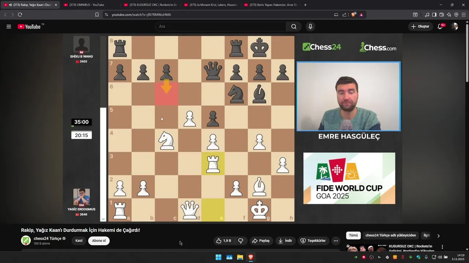Open the KURSUSUZ OKC recommended video thumbnail
The width and height of the screenshot is (469, 263).
click(366, 248)
